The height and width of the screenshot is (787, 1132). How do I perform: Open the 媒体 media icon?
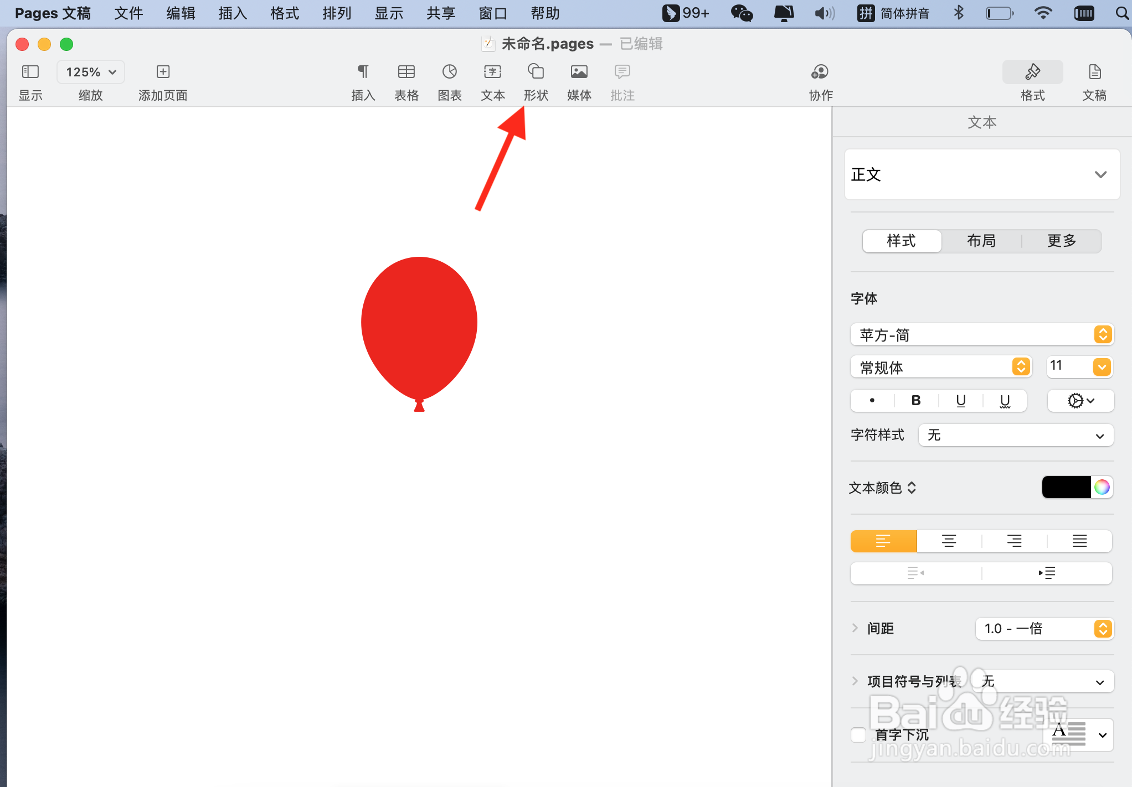tap(579, 72)
